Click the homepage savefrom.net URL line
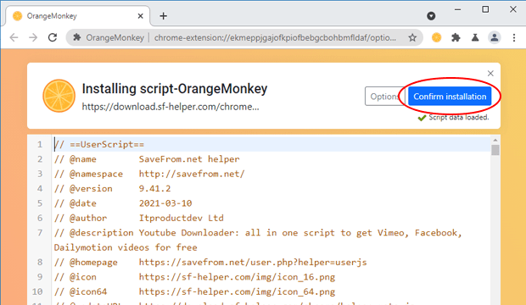This screenshot has width=526, height=305. pos(210,263)
